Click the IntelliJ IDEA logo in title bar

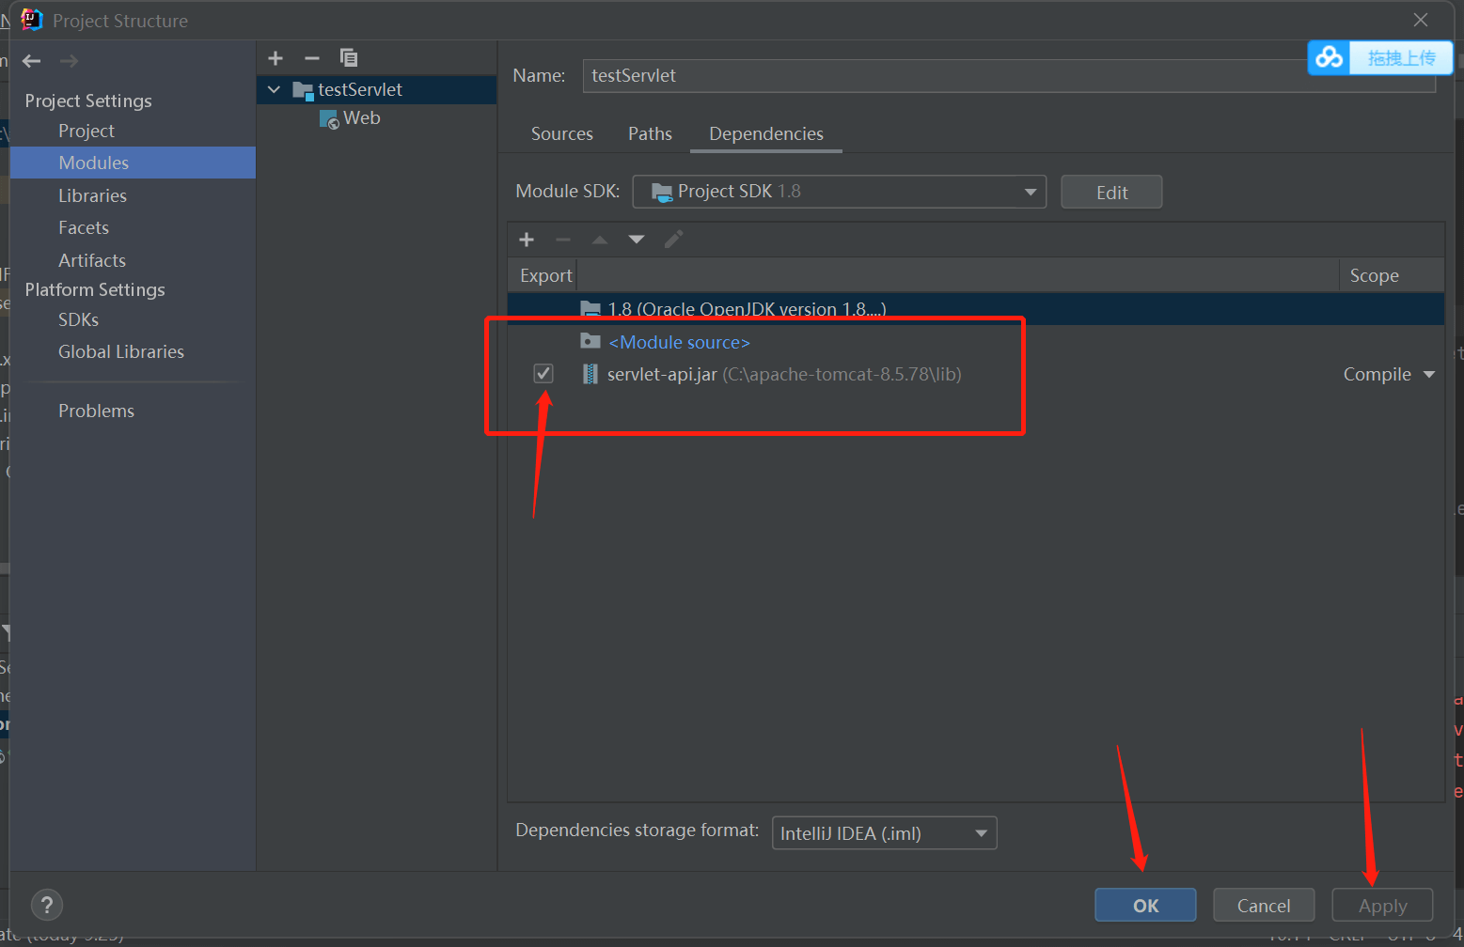[32, 20]
